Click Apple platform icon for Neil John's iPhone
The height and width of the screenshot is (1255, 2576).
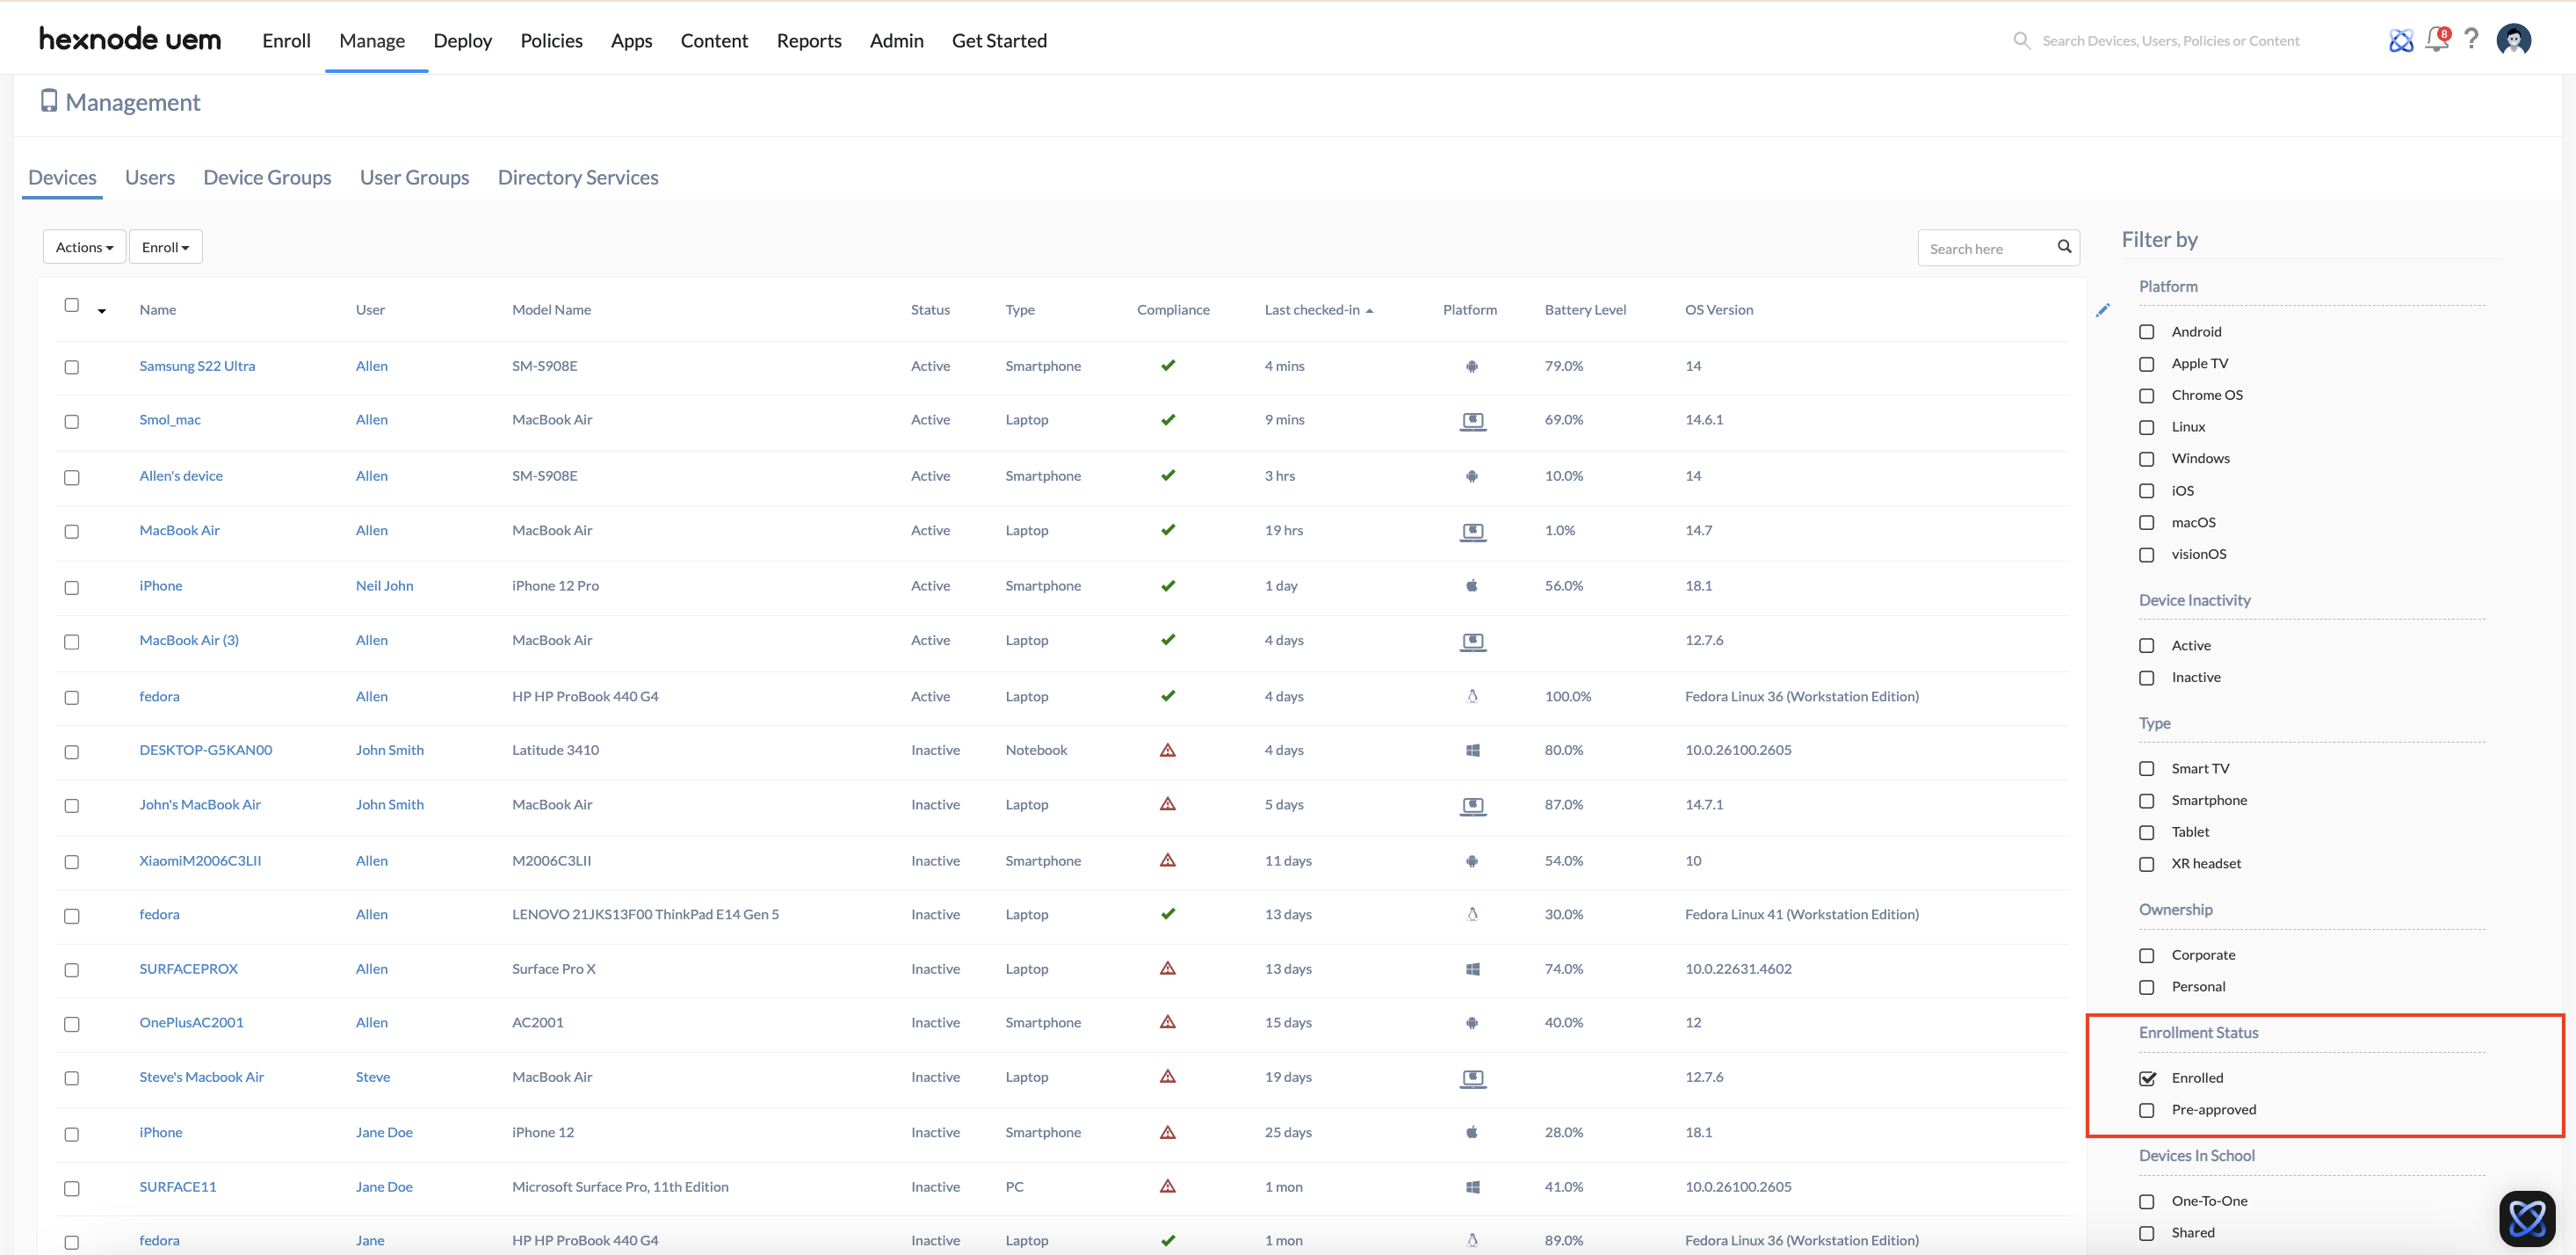(x=1471, y=585)
